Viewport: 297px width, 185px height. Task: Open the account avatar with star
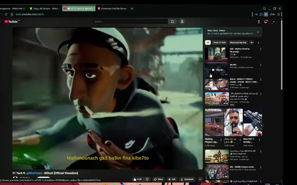click(x=274, y=22)
